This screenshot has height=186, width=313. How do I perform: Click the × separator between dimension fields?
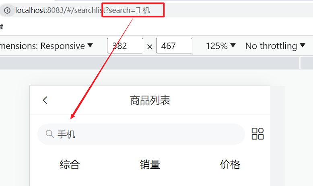pyautogui.click(x=150, y=46)
